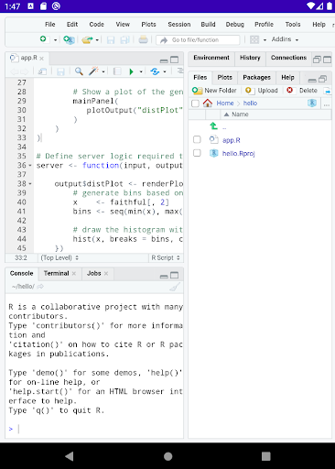Click the Compile Report notebook icon

[117, 71]
